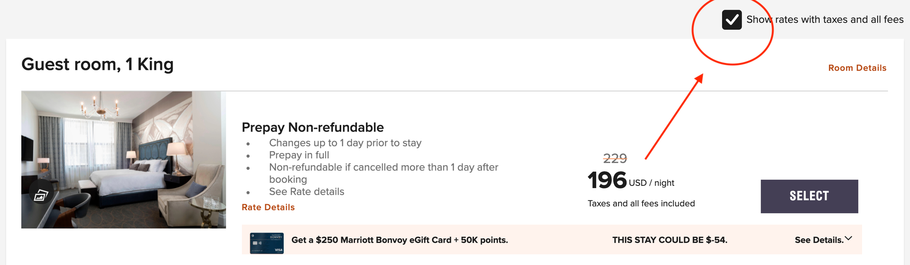
Task: Click the $250 Marriott Bonvoy eGift Card offer
Action: point(399,240)
